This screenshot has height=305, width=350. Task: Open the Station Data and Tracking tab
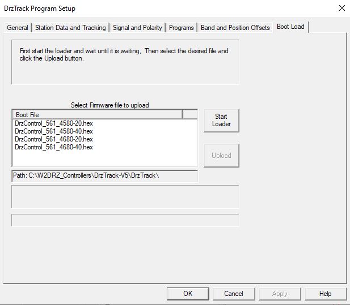(70, 28)
